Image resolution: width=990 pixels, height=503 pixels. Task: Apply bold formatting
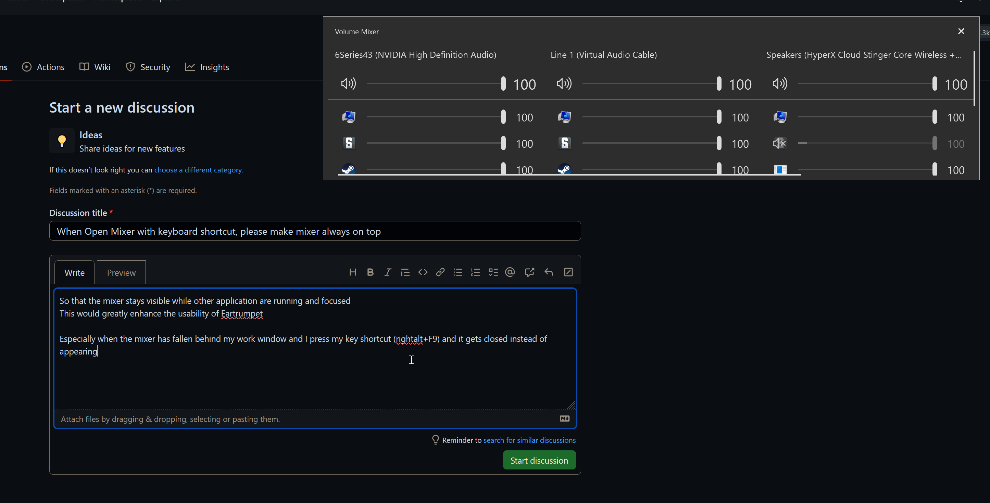coord(370,272)
